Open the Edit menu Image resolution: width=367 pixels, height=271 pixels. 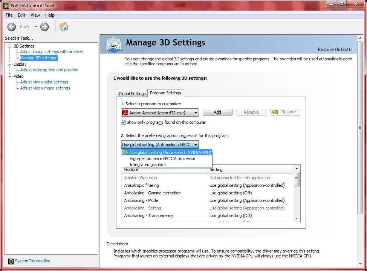coord(21,15)
